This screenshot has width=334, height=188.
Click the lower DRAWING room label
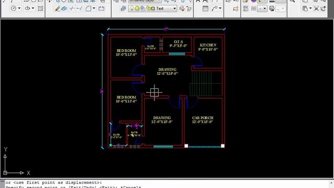[162, 118]
